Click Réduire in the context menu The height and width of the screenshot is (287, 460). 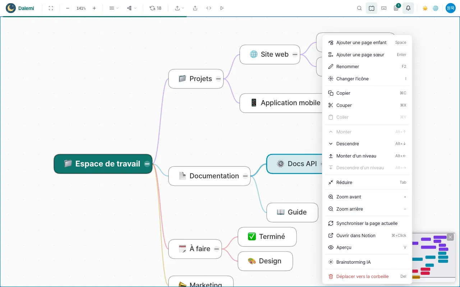tap(367, 183)
